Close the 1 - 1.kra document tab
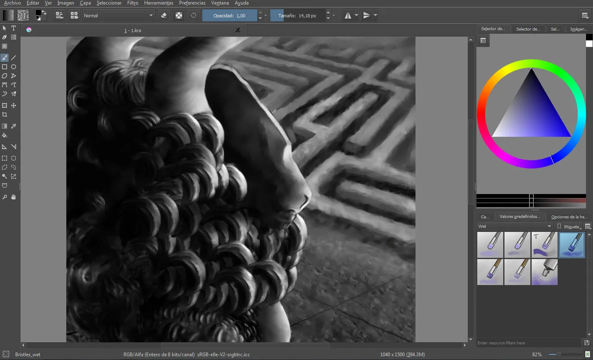The height and width of the screenshot is (360, 593). click(238, 30)
